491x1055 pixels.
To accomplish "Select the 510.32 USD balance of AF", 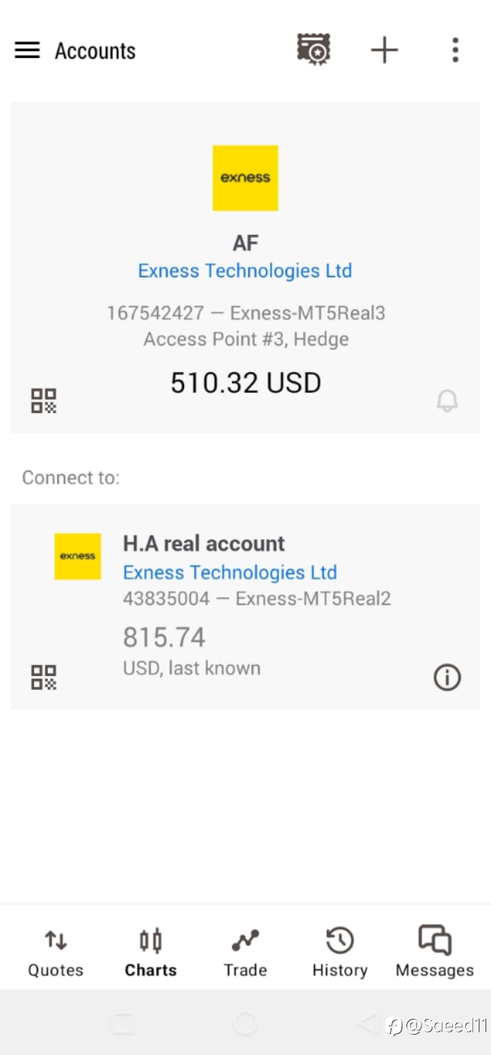I will point(245,382).
